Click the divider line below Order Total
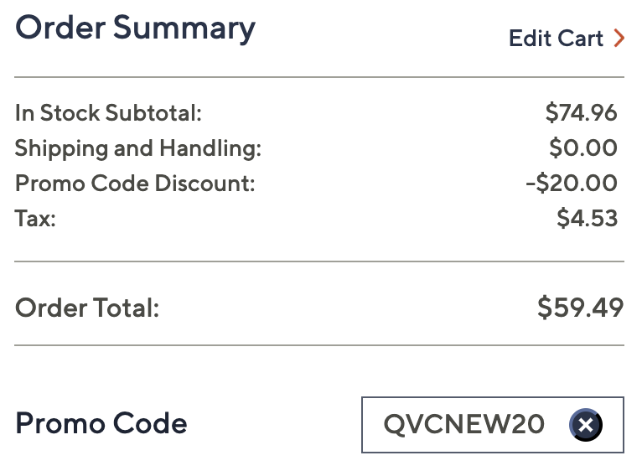The height and width of the screenshot is (471, 642). (319, 345)
